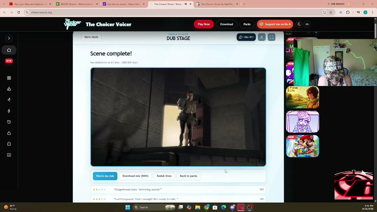Click the dubbed scene video preview
The image size is (377, 212).
178,117
